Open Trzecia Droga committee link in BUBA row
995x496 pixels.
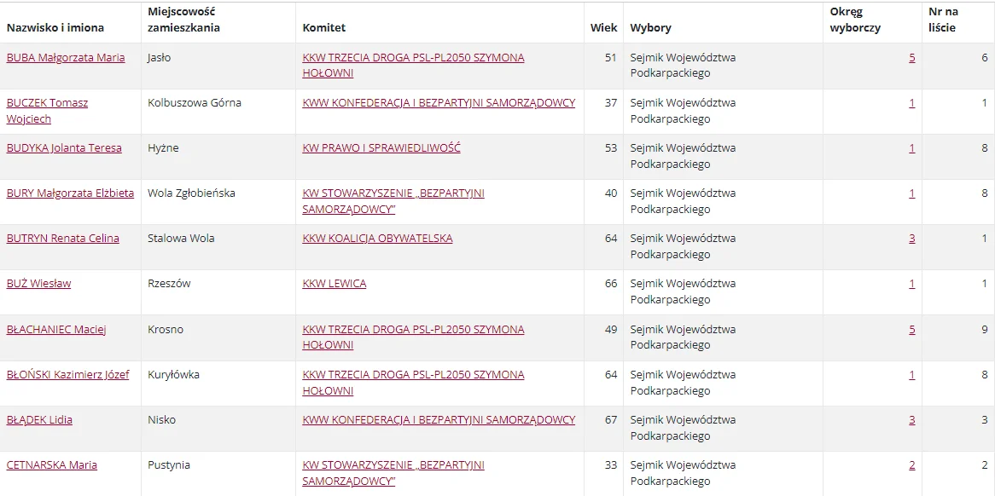click(414, 66)
